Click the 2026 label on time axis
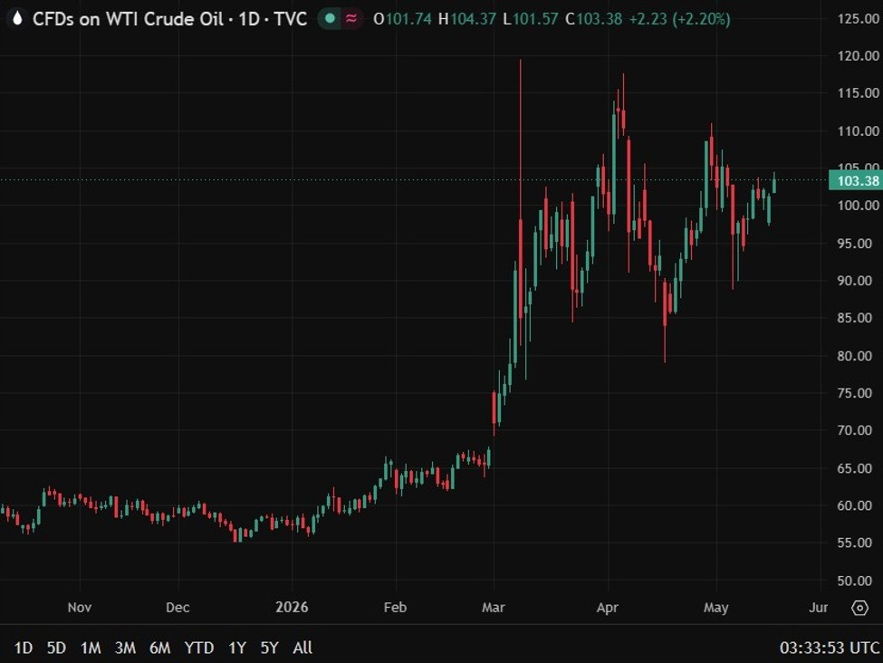The image size is (883, 663). (x=292, y=607)
